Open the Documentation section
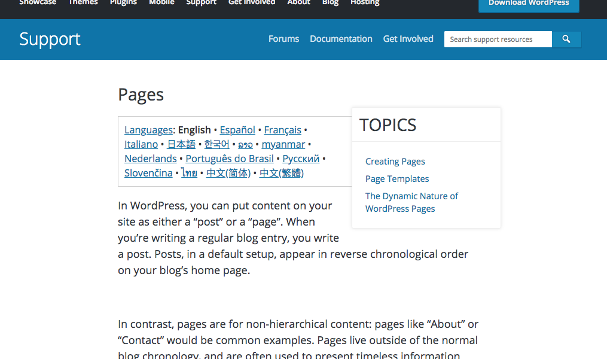 341,39
